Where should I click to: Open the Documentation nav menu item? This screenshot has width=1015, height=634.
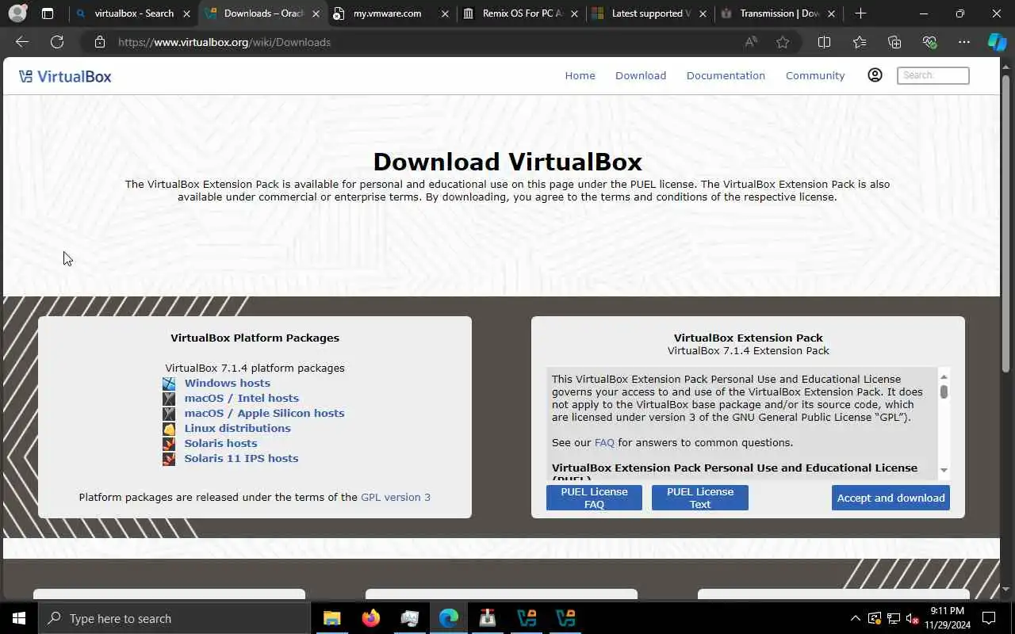[726, 75]
